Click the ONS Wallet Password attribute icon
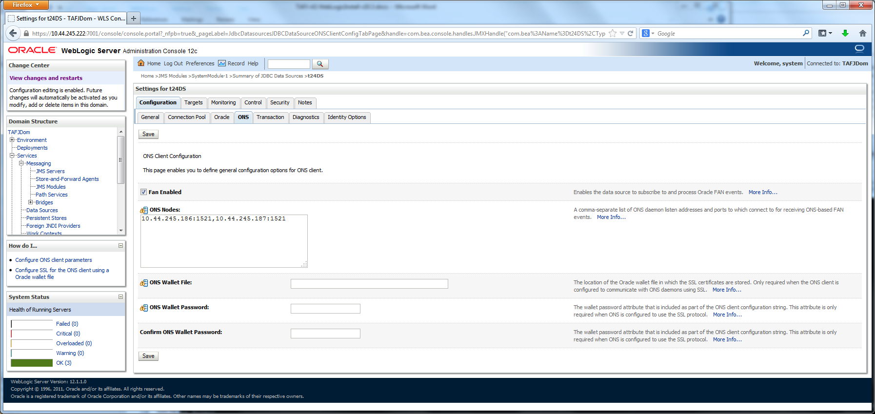This screenshot has width=875, height=414. point(144,308)
